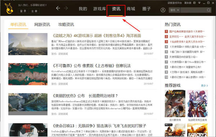
Task: Open the 圈子 tab
Action: (x=147, y=9)
